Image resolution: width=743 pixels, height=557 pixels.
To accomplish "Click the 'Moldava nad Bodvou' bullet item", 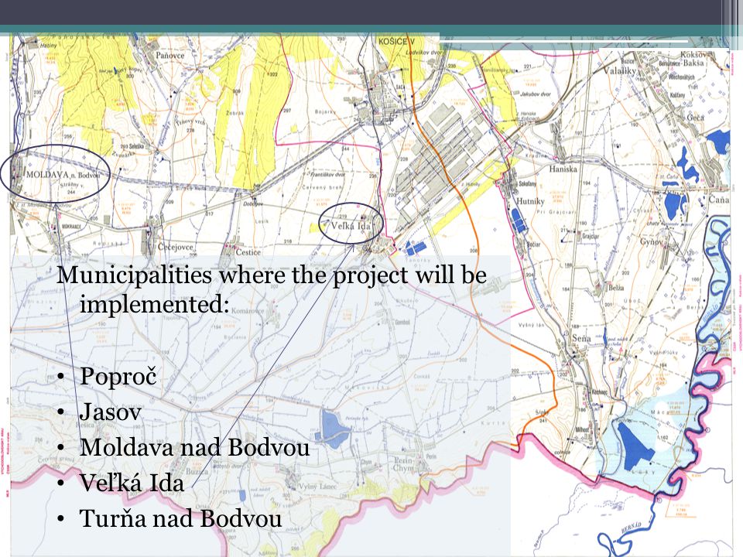I will click(x=194, y=447).
